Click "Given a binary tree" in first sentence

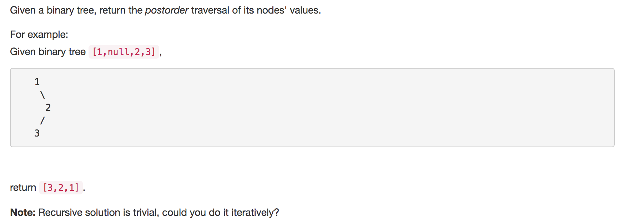point(52,10)
